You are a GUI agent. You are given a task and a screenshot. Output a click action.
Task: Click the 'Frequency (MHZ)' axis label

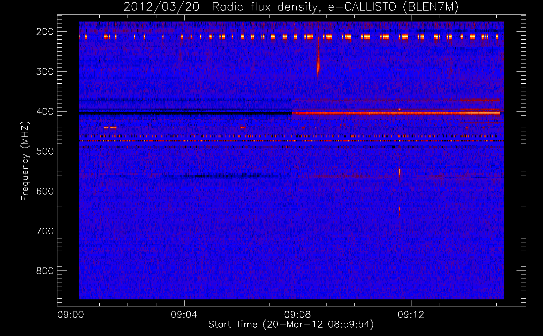tap(25, 161)
